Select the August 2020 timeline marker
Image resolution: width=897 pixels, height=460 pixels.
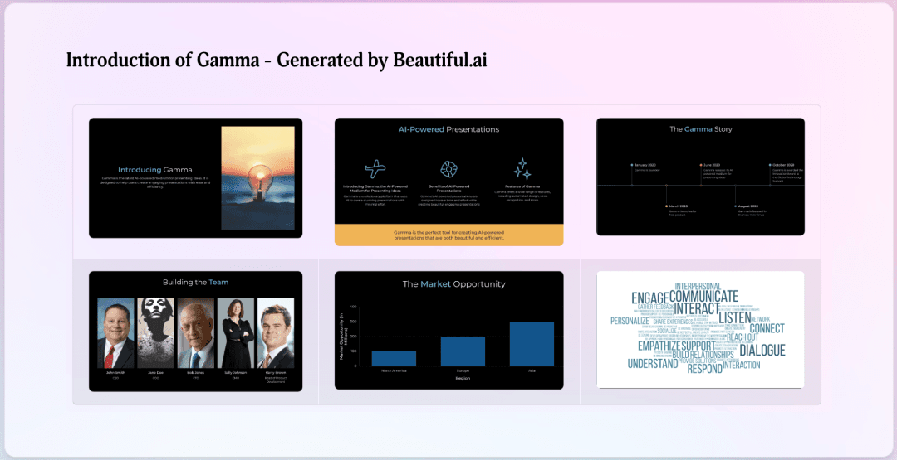tap(735, 206)
